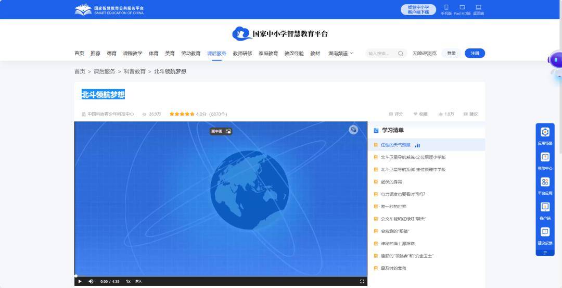Open the 劳动教育 nav tab
562x288 pixels.
(x=190, y=54)
